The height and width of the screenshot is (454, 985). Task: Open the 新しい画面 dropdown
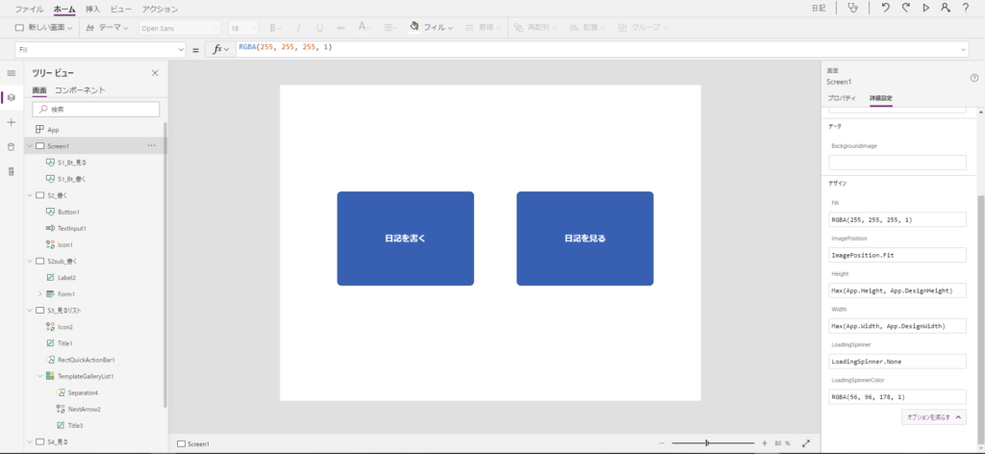[44, 28]
